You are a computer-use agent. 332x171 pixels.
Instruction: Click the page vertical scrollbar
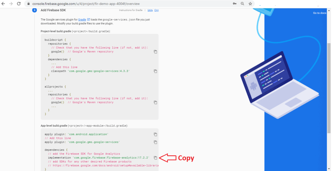pos(329,88)
